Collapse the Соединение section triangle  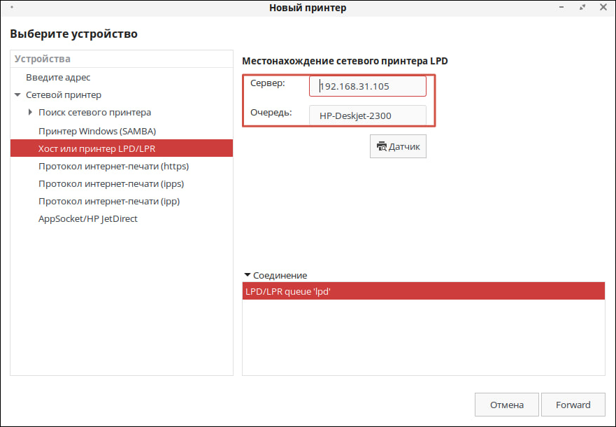(248, 275)
